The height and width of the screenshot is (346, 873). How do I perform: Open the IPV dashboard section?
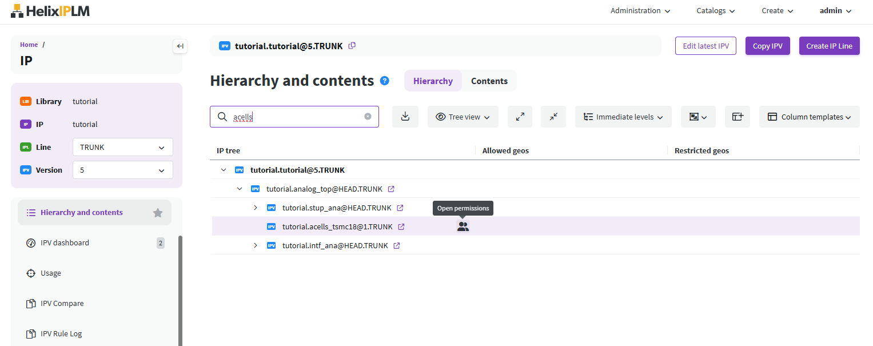tap(65, 242)
